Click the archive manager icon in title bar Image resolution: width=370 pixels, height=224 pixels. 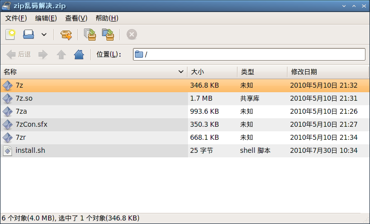click(6, 6)
